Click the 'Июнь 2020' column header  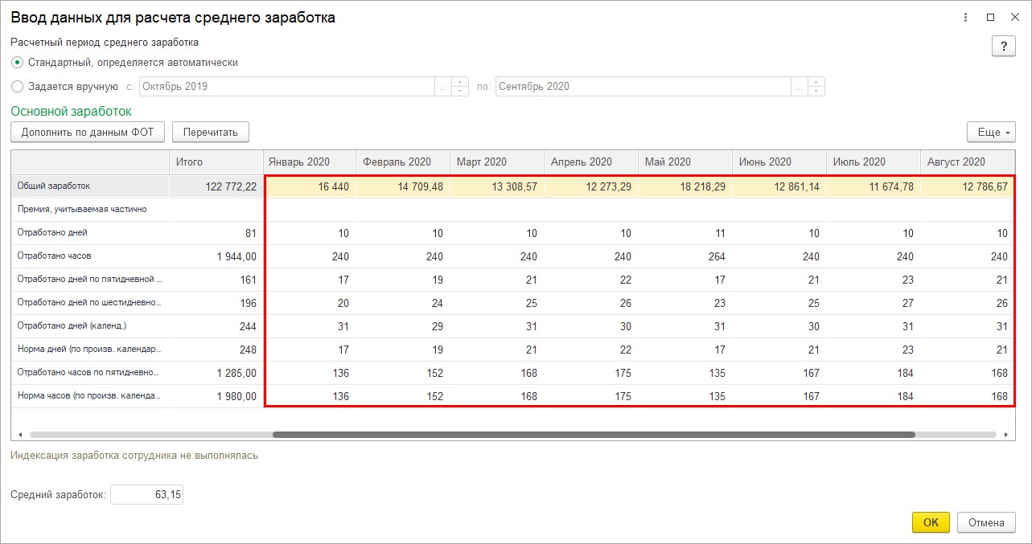coord(780,162)
